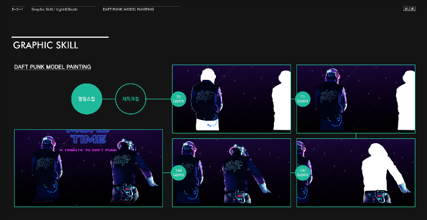Select the DAFT PUNK MODEL PAINTING header tab

[128, 9]
